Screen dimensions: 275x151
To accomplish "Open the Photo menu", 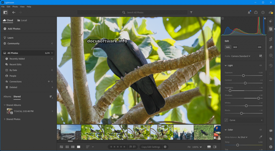I will coord(15,6).
